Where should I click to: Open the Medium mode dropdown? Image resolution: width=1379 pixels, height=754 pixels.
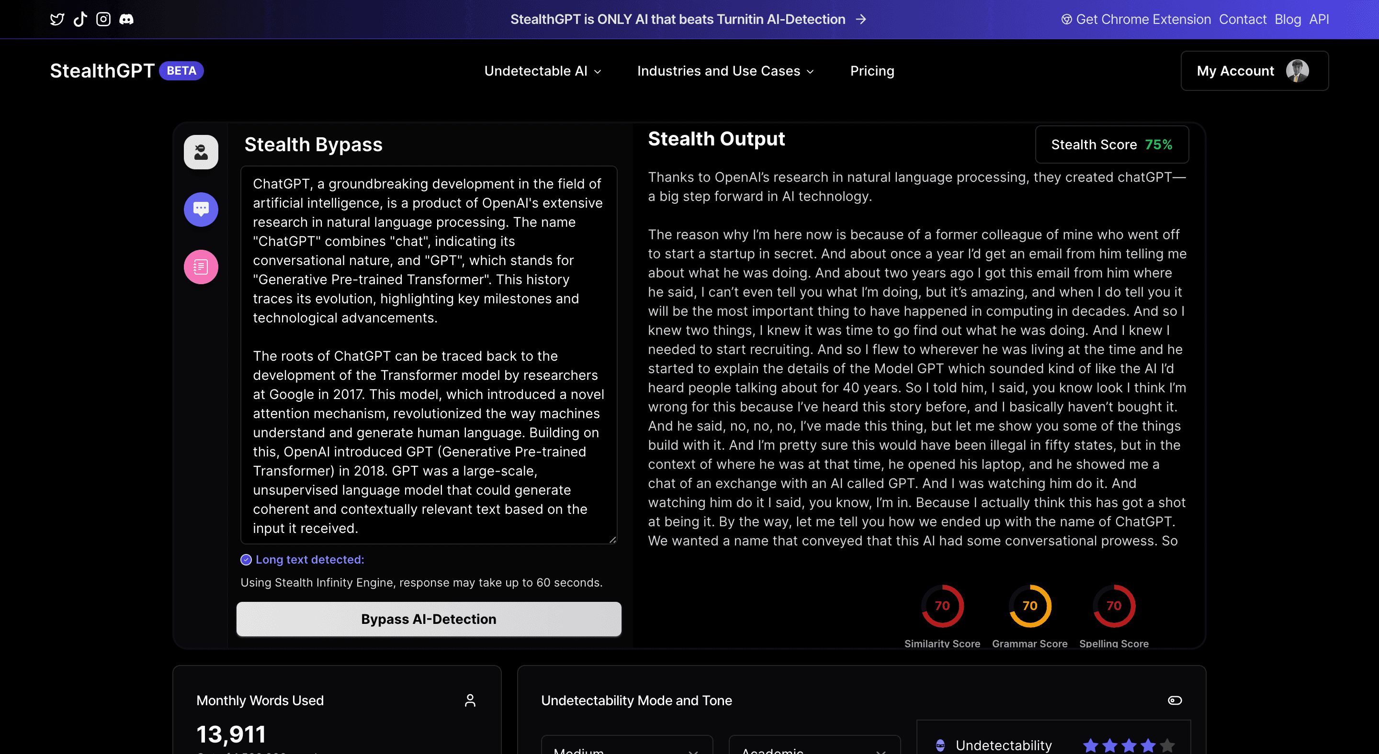[x=626, y=748]
